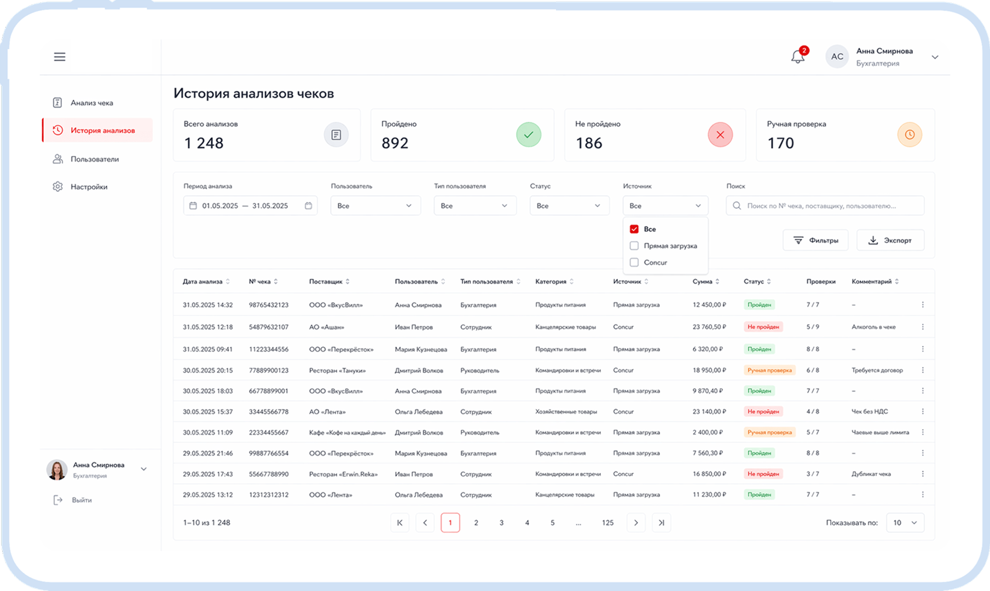Click the log out icon next to Выйти
This screenshot has width=990, height=591.
(x=58, y=500)
